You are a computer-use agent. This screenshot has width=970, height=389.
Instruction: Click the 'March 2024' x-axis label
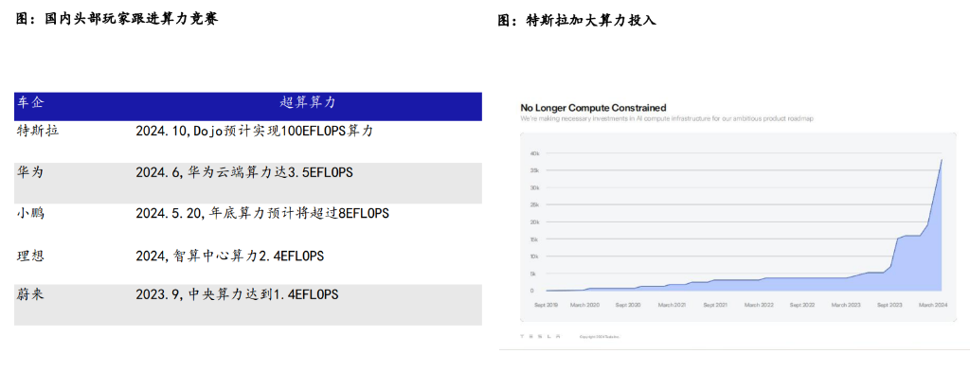933,305
